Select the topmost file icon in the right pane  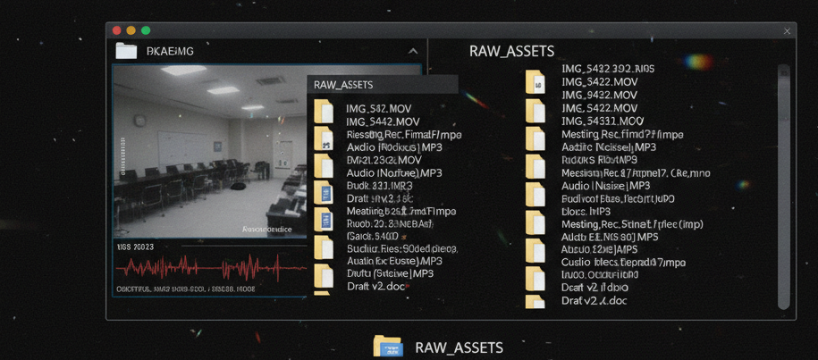click(535, 82)
